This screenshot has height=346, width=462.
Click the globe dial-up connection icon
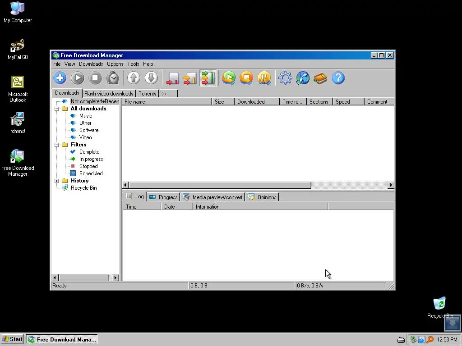click(x=303, y=78)
